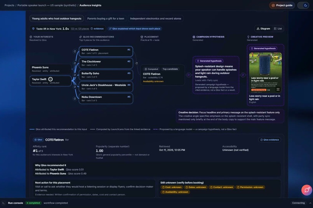Click the Creative decision note text
Screen dimensions: 313x208
pyautogui.click(x=230, y=116)
